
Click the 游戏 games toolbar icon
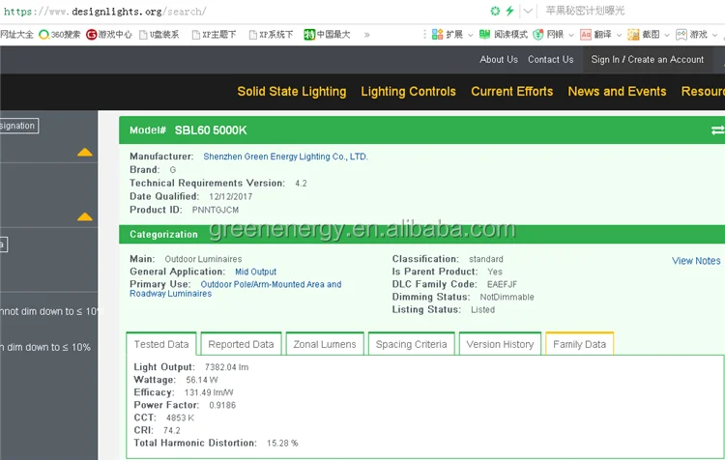click(x=681, y=35)
